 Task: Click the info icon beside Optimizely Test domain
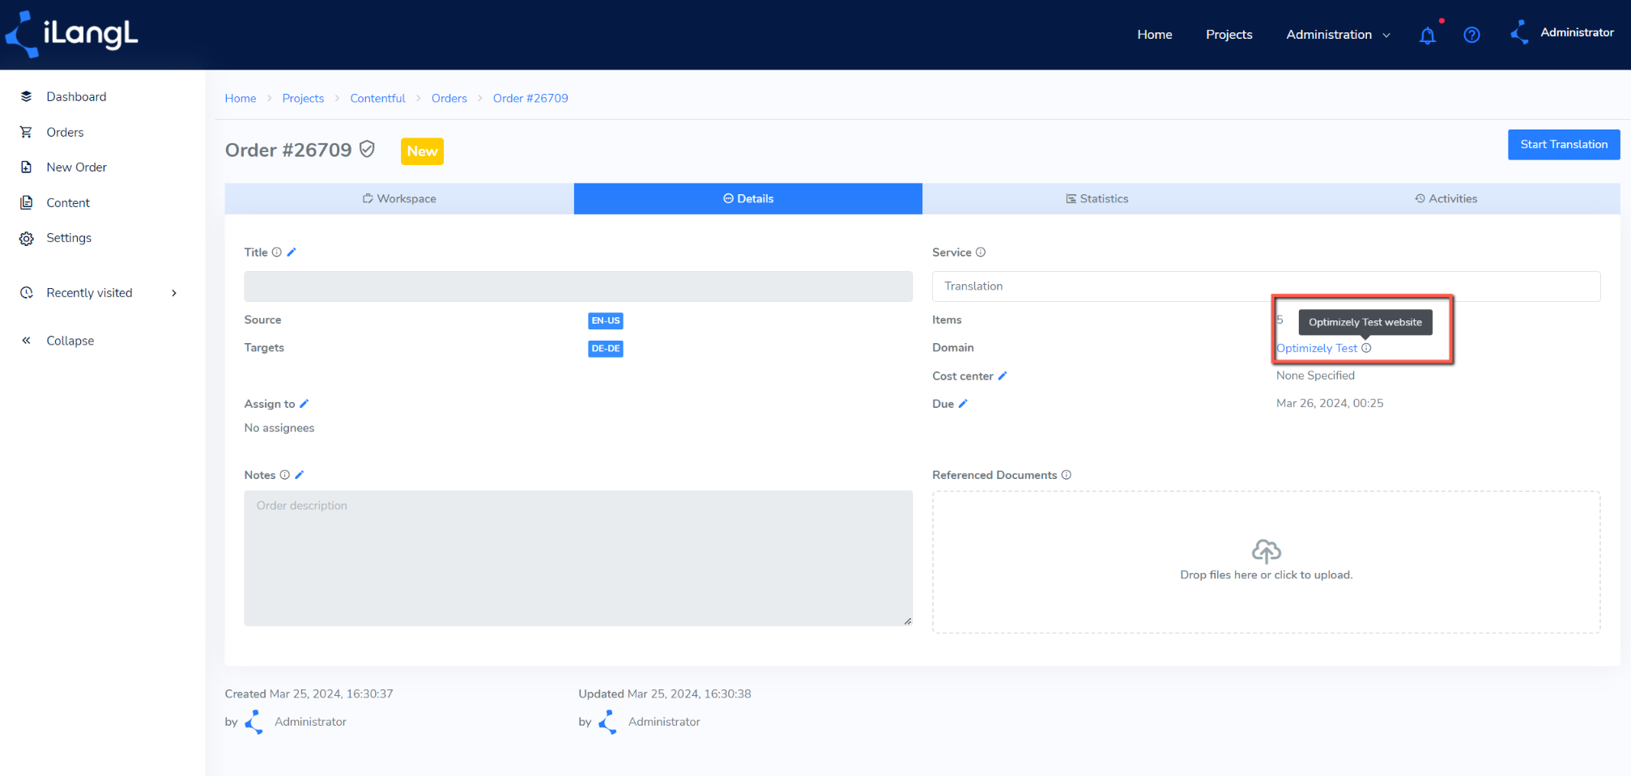pos(1366,348)
